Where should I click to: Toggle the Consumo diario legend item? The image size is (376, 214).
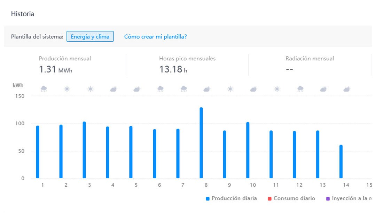[x=291, y=198]
